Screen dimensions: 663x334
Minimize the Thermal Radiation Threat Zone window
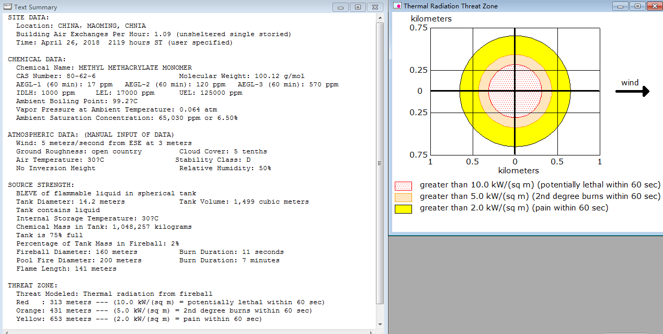pyautogui.click(x=621, y=6)
